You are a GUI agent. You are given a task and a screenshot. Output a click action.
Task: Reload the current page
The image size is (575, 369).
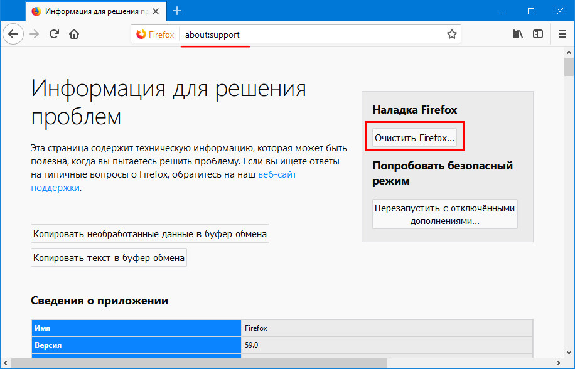click(x=54, y=34)
